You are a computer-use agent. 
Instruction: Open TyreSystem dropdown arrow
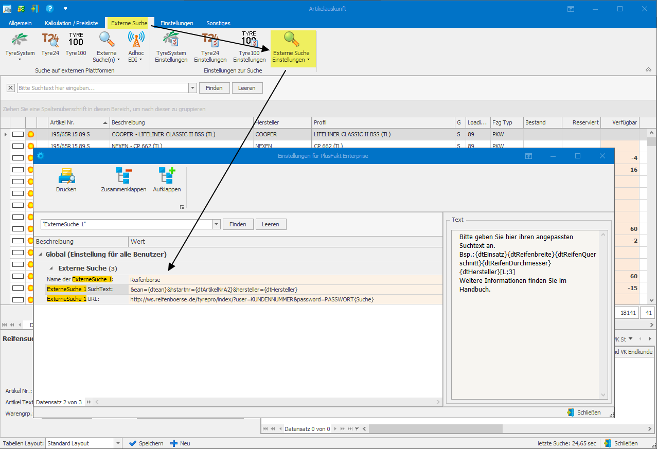click(x=20, y=60)
